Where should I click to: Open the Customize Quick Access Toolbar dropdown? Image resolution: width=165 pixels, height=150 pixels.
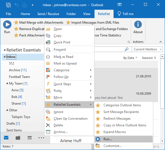33,5
